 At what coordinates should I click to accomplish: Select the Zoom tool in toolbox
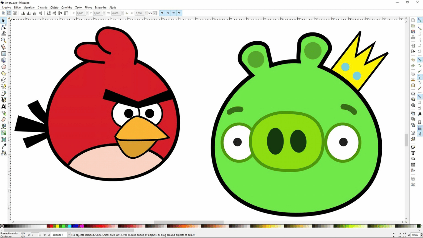[x=4, y=40]
